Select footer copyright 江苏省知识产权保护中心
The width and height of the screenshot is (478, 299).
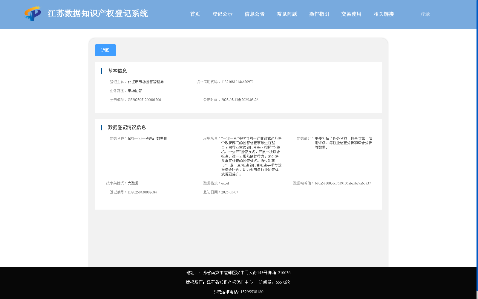230,282
